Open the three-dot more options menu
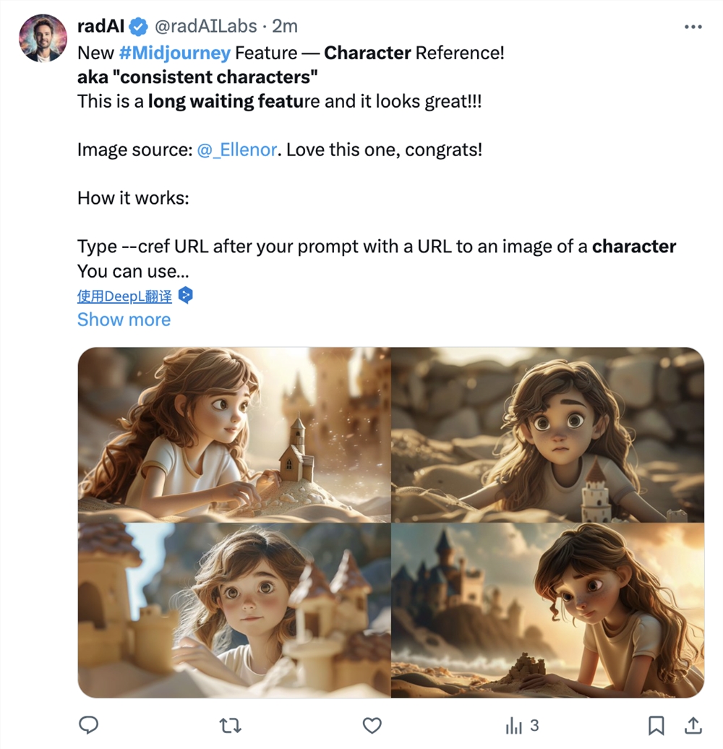 tap(693, 27)
